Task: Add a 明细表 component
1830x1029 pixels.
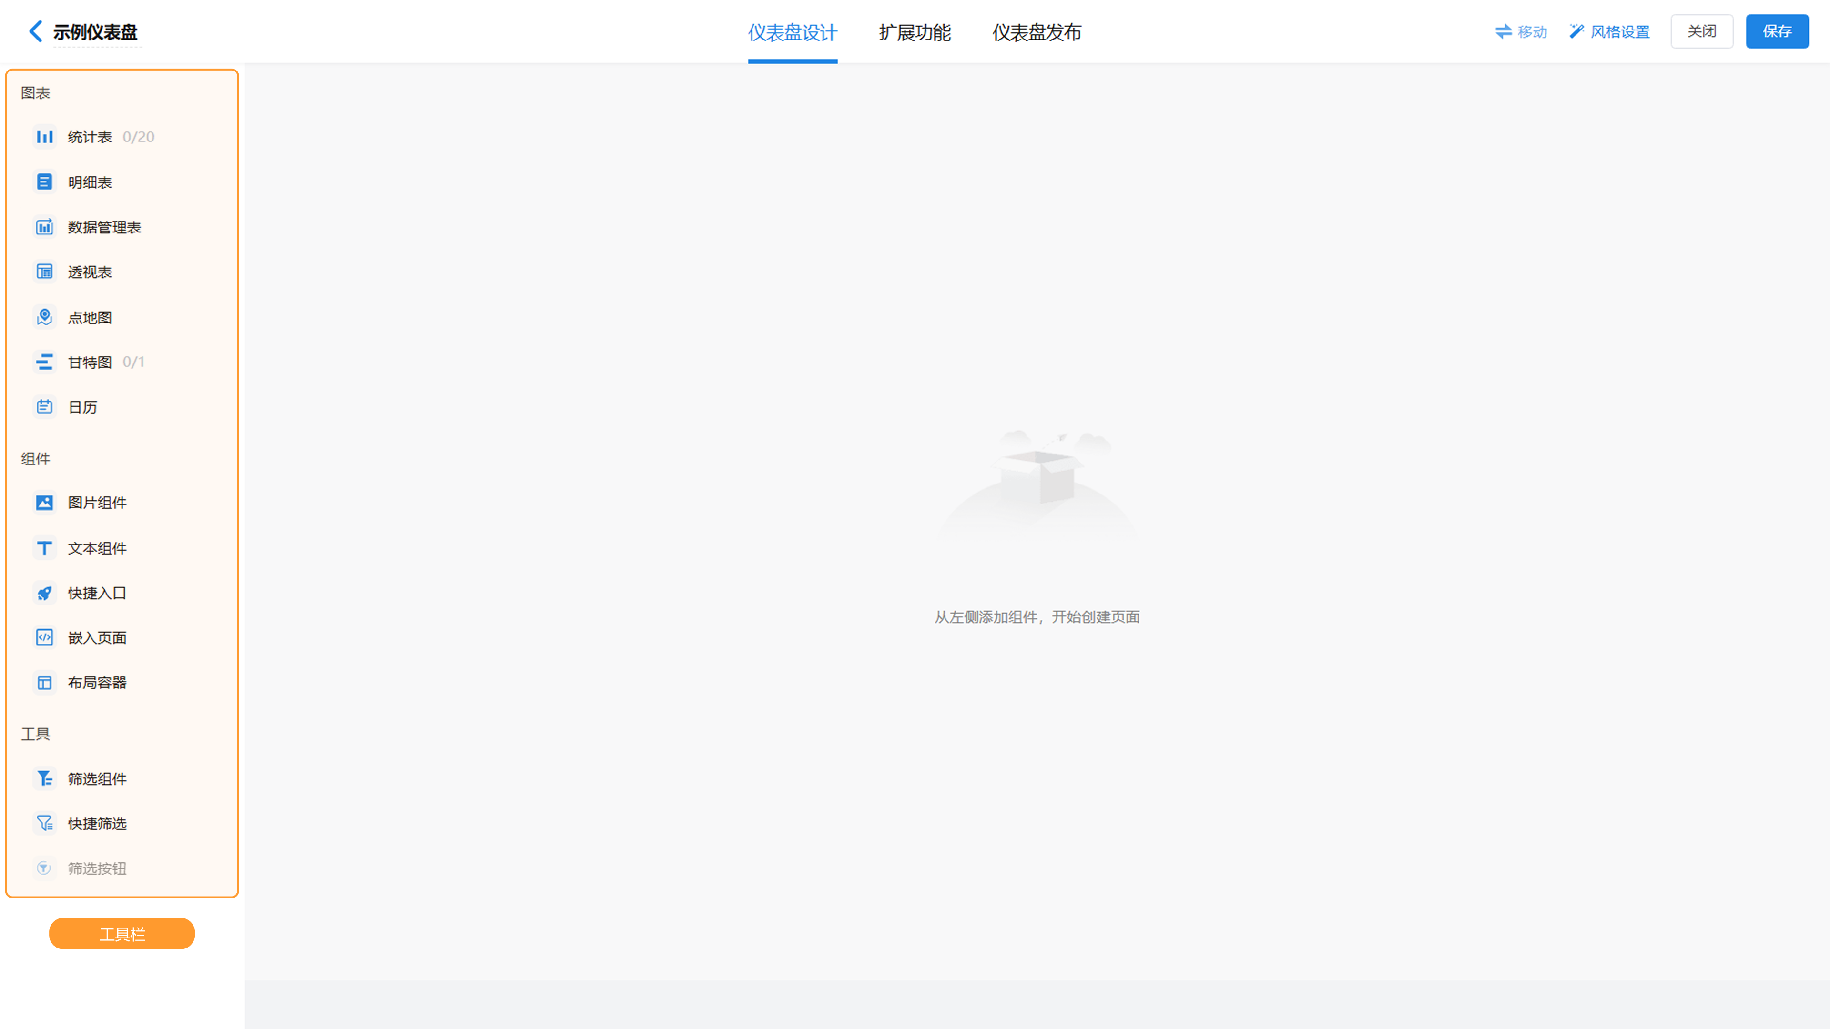Action: click(90, 182)
